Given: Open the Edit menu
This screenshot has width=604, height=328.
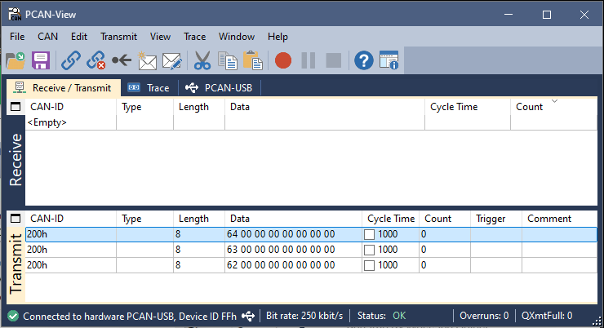Looking at the screenshot, I should [79, 37].
